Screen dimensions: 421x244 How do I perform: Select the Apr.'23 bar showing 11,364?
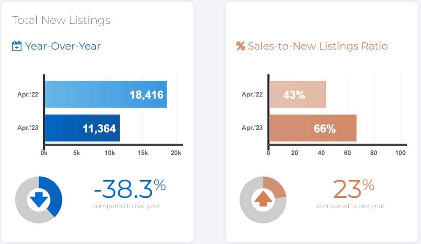(x=82, y=128)
